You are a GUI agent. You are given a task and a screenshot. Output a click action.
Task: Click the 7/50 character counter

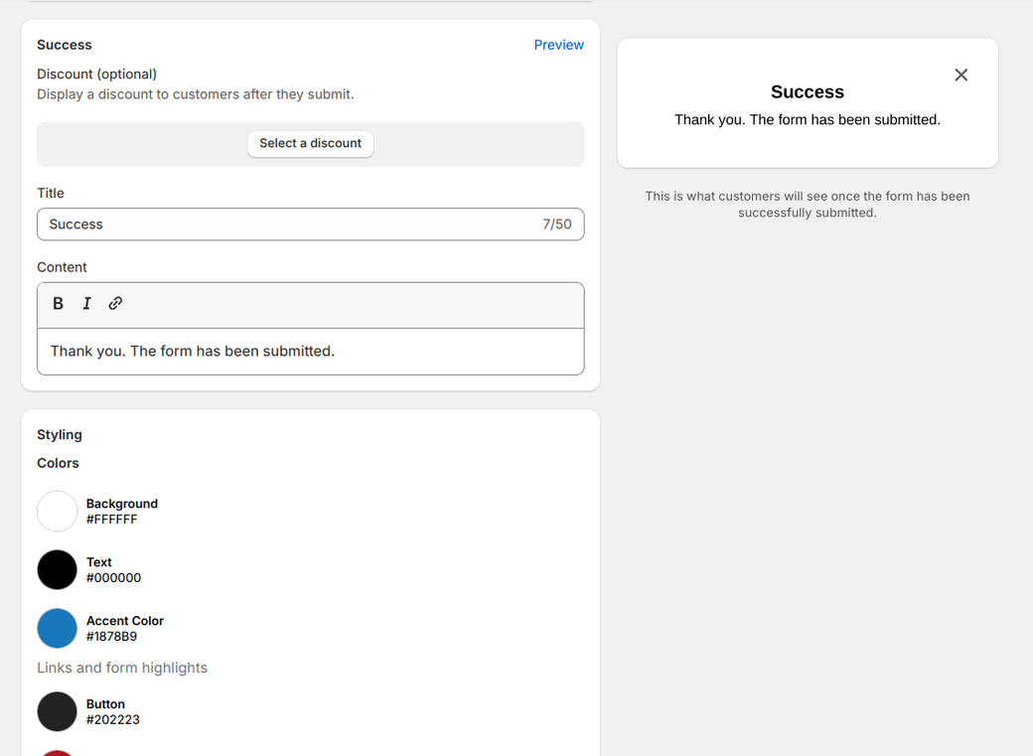point(556,225)
